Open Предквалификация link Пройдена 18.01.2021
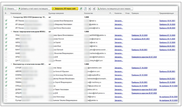Image resolution: width=182 pixels, height=107 pixels. 167,21
